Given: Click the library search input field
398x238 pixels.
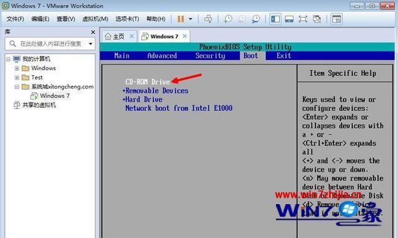Looking at the screenshot, I should (x=51, y=44).
